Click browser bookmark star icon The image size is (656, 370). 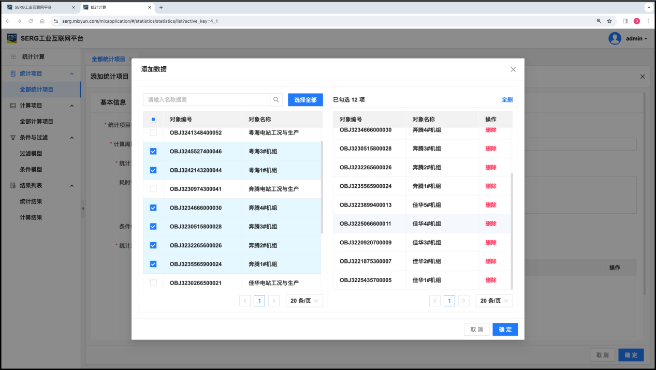pos(609,21)
